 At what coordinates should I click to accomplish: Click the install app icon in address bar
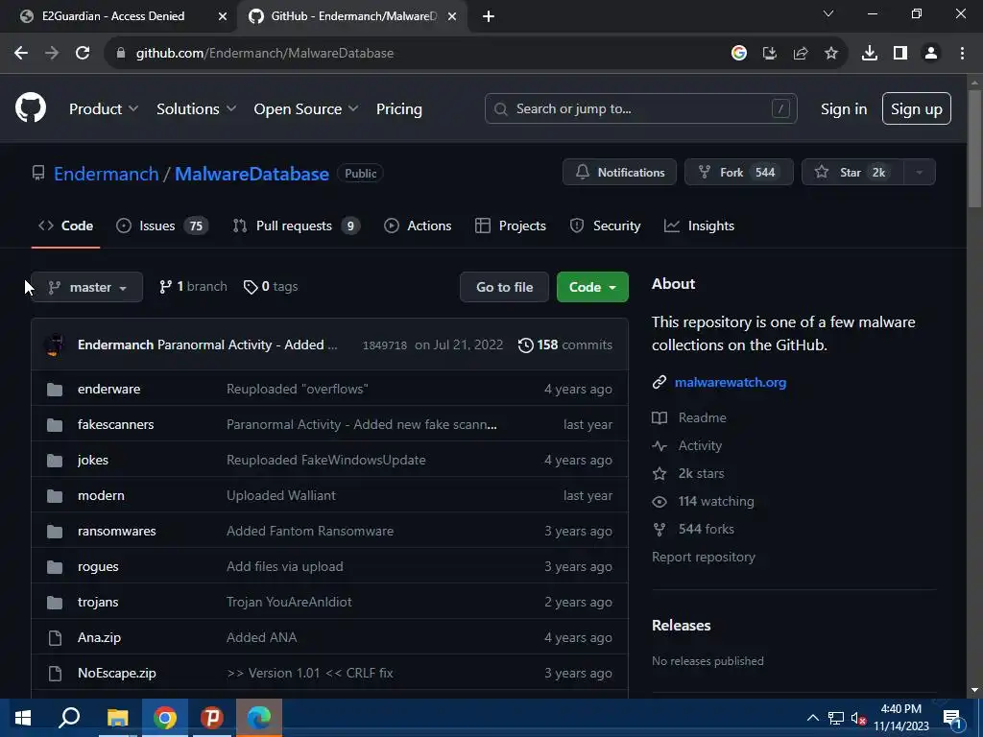click(x=770, y=53)
